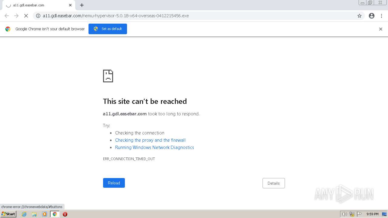This screenshot has height=218, width=388.
Task: Open Action Center flag icon
Action: tap(359, 214)
